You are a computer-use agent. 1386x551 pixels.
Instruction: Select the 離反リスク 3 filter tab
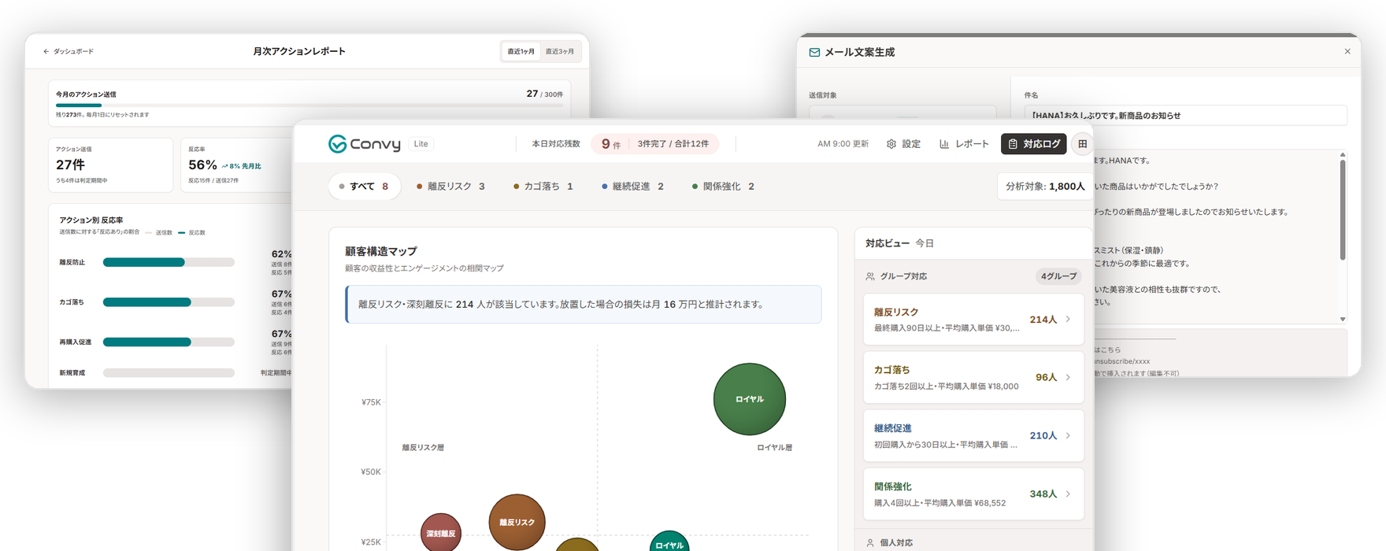[x=450, y=187]
